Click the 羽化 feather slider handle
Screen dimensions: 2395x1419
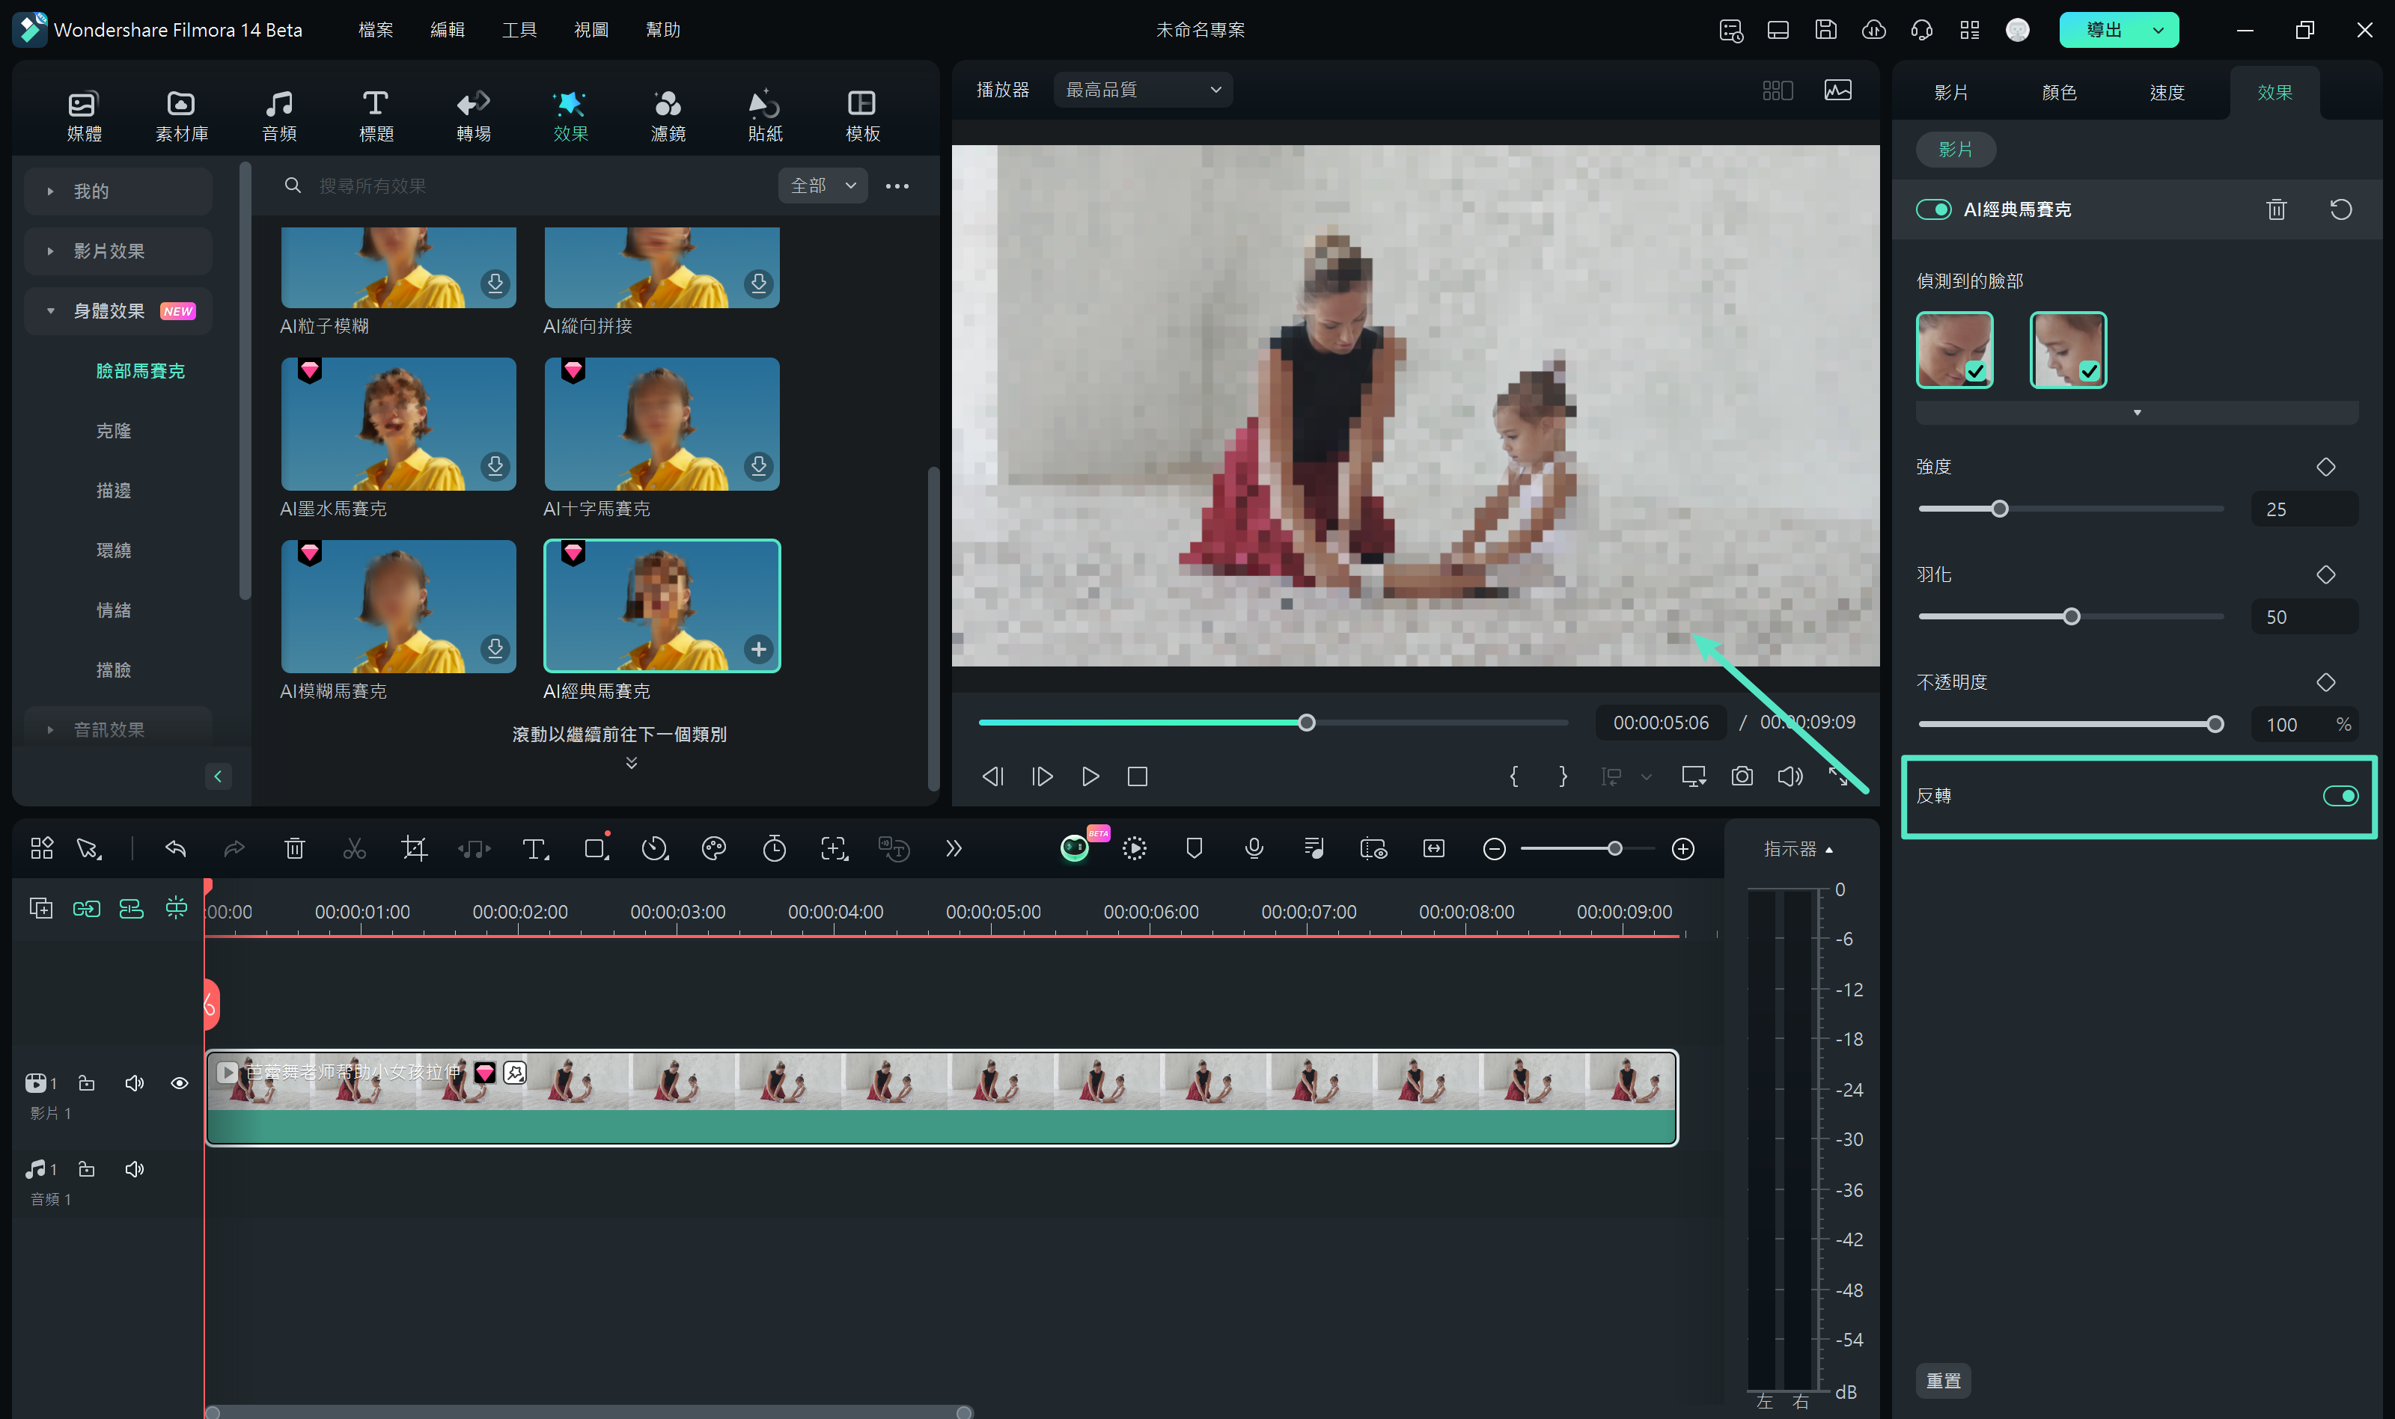click(x=2071, y=617)
